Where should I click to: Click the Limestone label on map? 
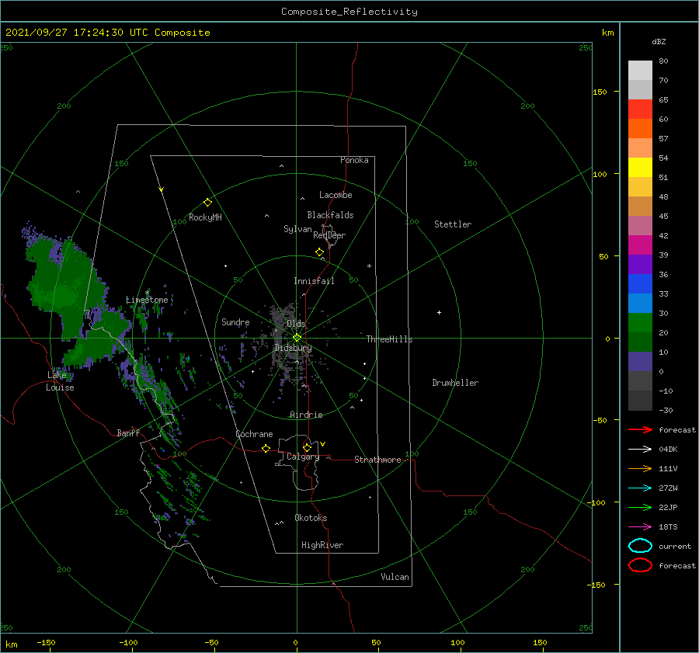click(x=147, y=300)
